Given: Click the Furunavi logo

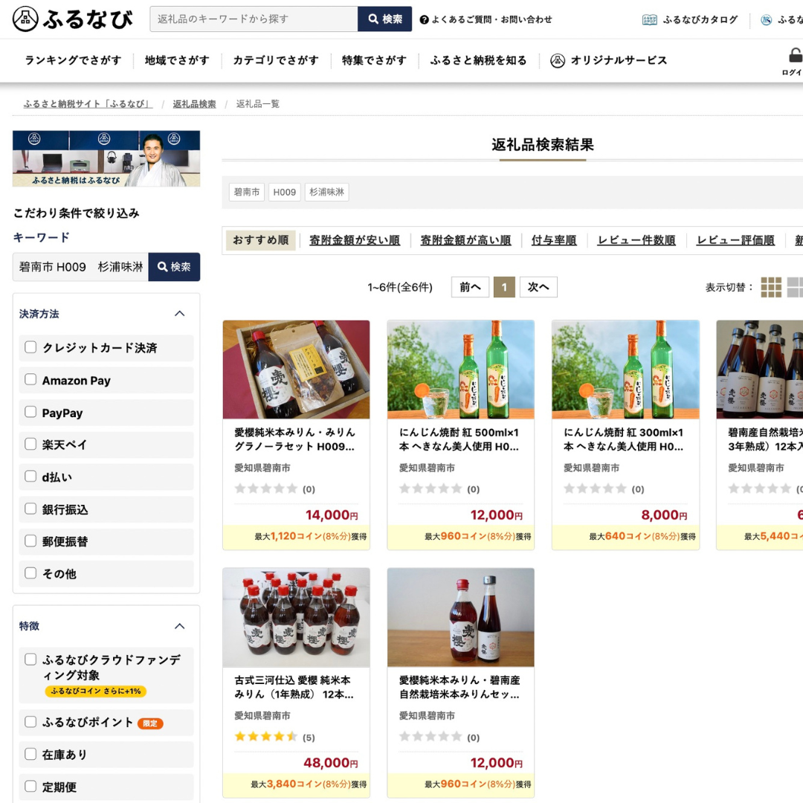Looking at the screenshot, I should (73, 19).
